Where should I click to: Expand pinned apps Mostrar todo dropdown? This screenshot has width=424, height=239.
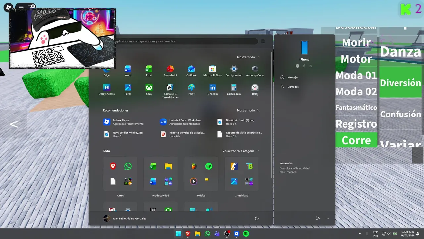[248, 57]
